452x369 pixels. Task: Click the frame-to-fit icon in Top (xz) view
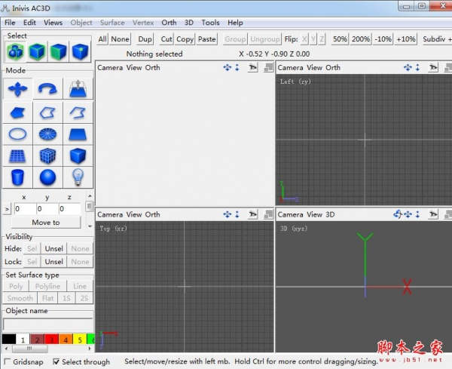(x=253, y=214)
